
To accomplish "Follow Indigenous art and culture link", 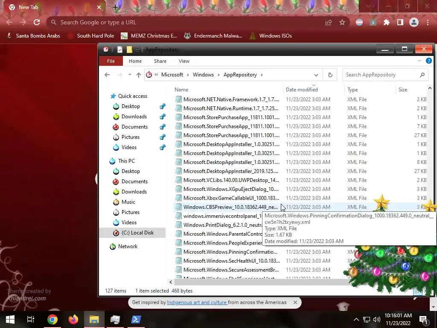I will tap(197, 302).
